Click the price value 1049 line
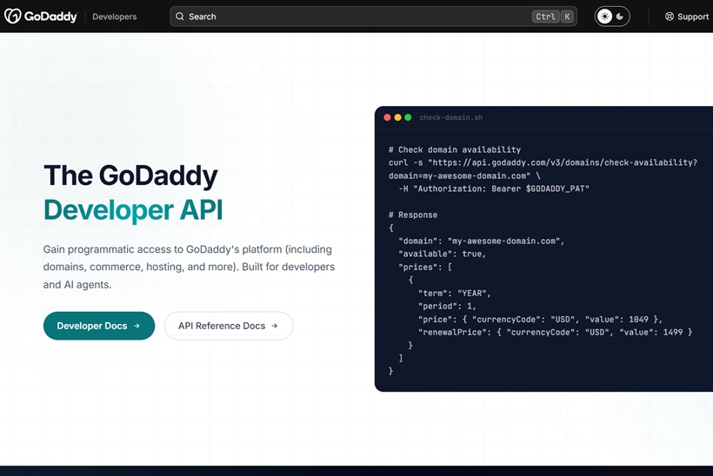 [540, 320]
